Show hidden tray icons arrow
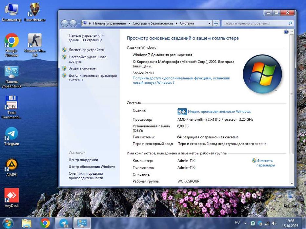 pos(245,223)
